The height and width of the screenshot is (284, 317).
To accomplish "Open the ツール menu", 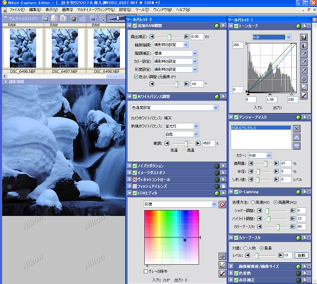I will point(142,10).
